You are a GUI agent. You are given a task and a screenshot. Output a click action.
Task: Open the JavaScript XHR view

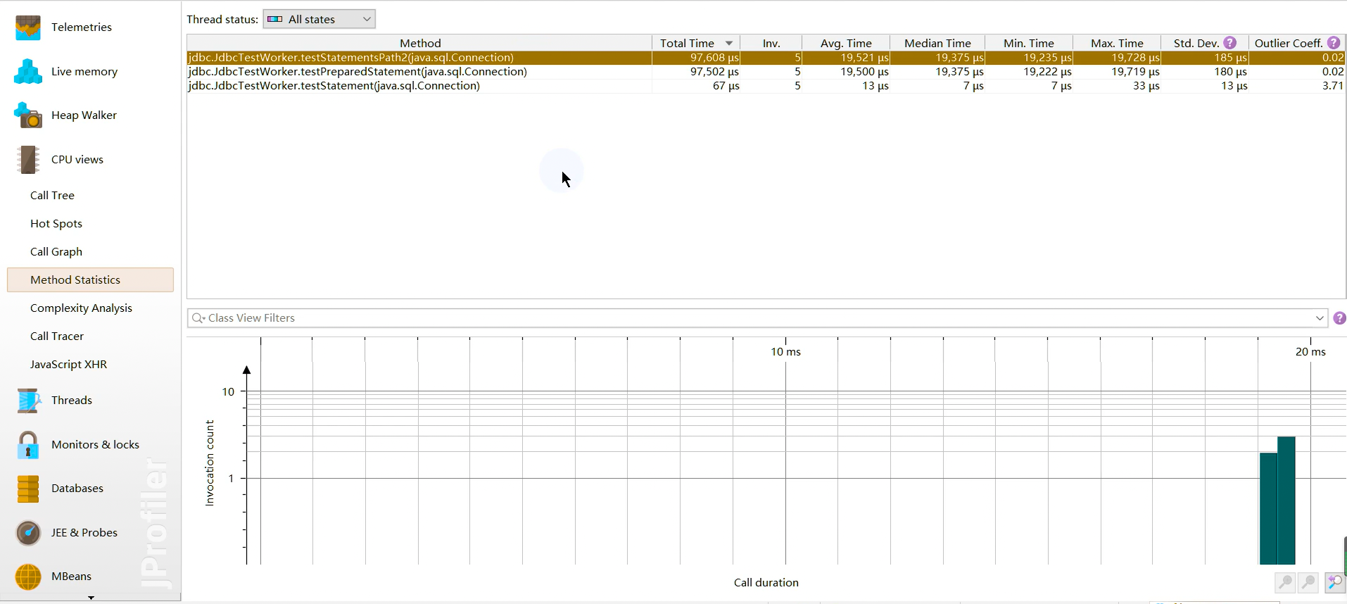[x=68, y=365]
